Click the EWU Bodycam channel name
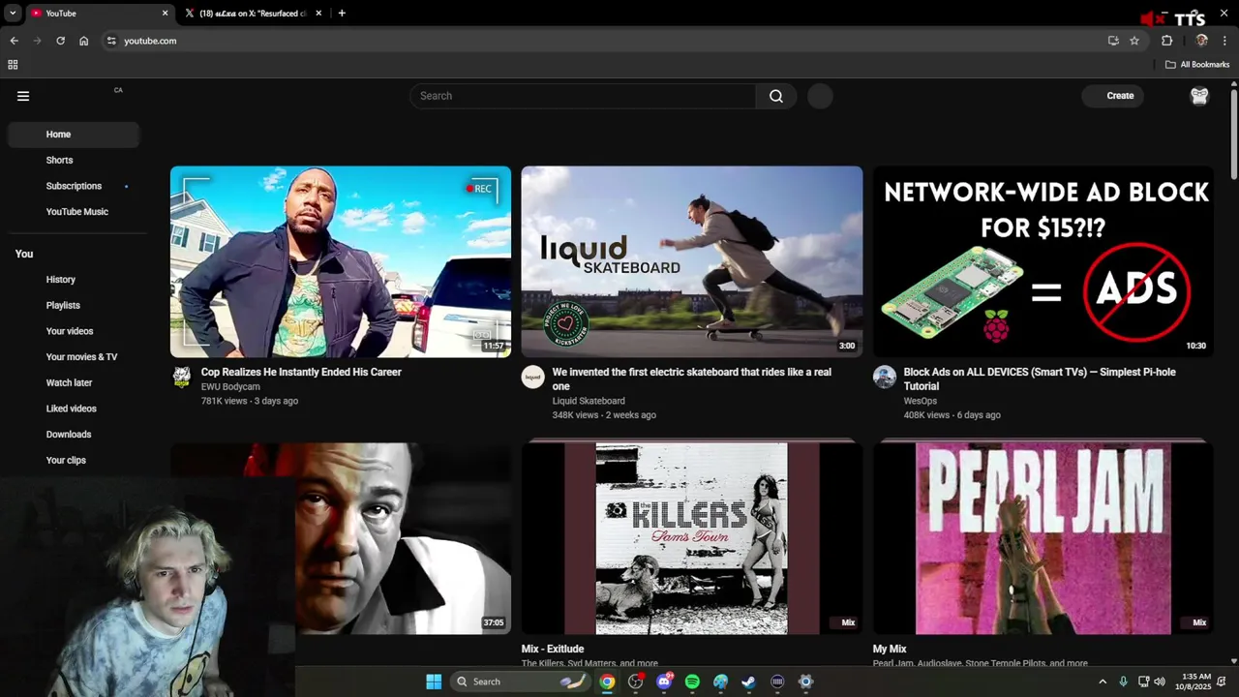Viewport: 1239px width, 697px height. click(x=230, y=386)
